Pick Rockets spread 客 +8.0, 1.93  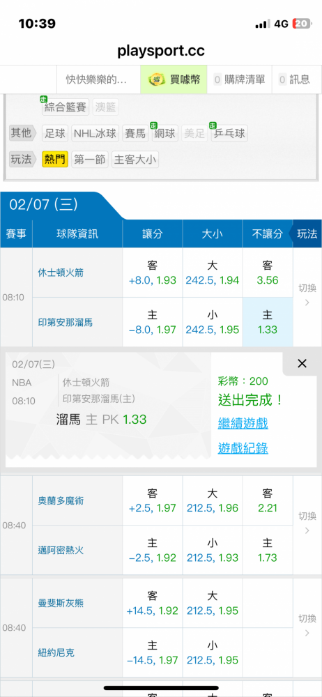coord(153,273)
